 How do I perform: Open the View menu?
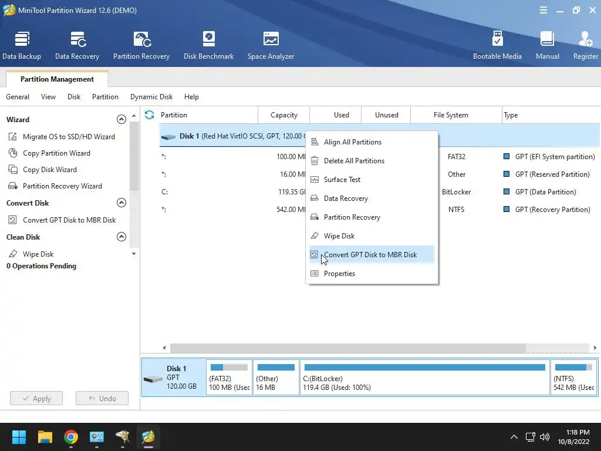coord(48,97)
